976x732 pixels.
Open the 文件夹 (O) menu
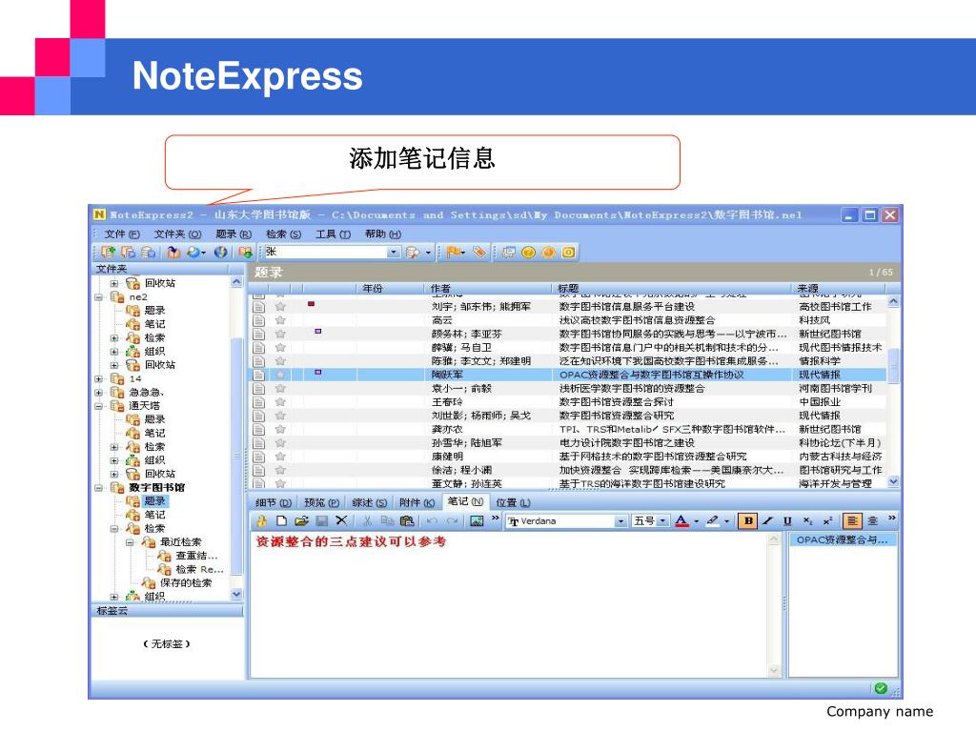177,234
